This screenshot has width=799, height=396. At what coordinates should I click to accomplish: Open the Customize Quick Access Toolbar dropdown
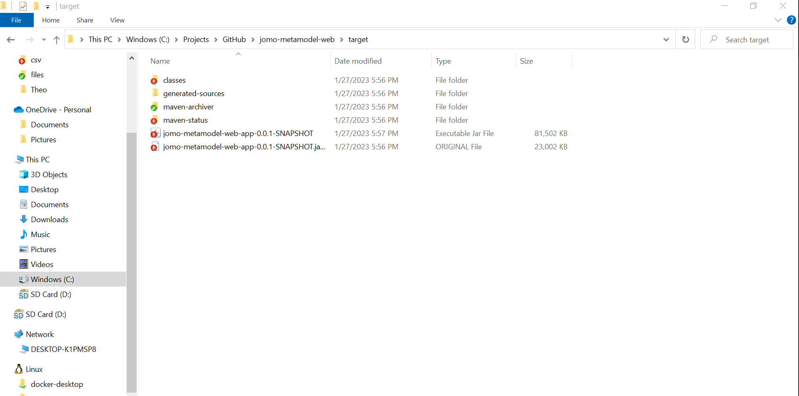coord(47,7)
